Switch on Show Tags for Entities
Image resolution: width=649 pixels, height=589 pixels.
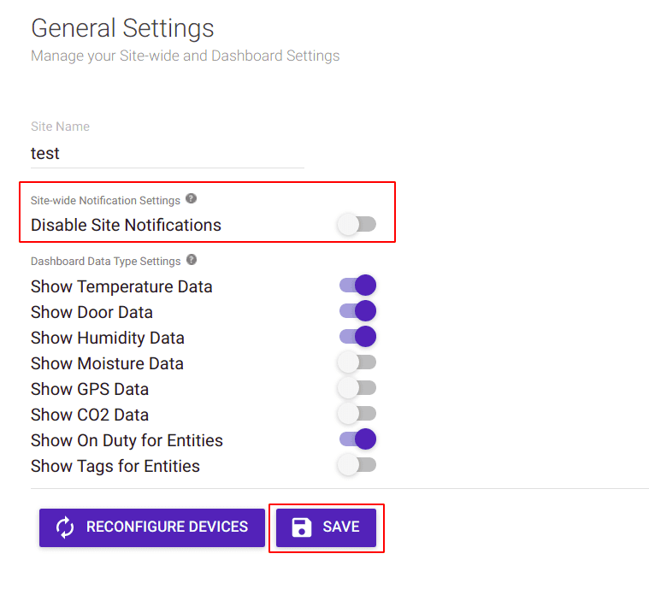[357, 465]
